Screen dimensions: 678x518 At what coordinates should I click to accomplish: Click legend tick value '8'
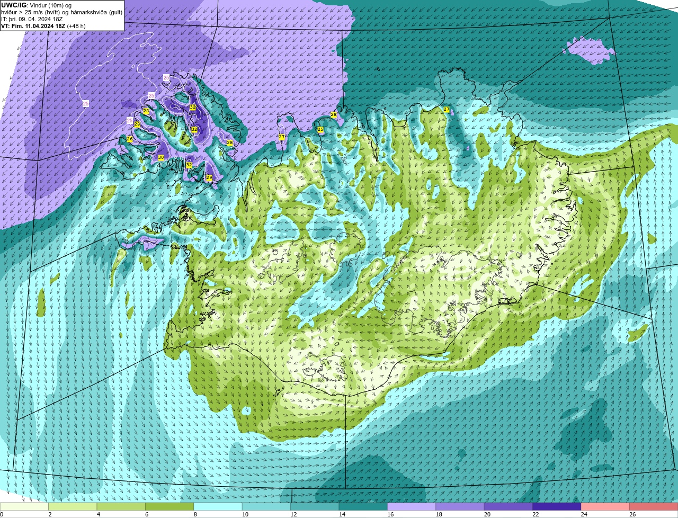pos(195,514)
